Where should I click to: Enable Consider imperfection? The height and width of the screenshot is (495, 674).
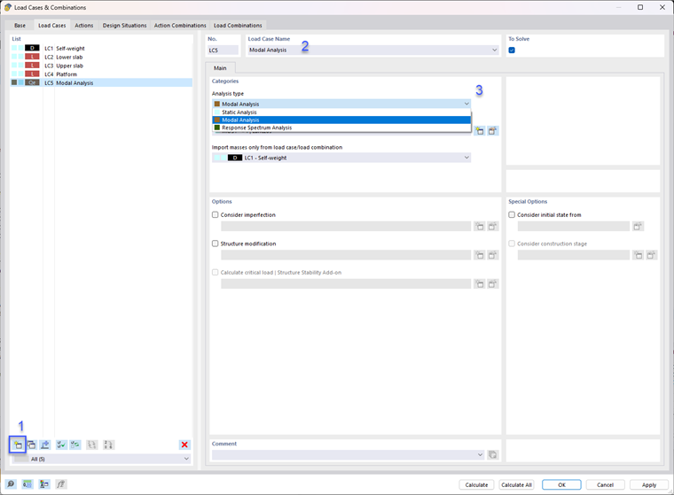tap(215, 214)
